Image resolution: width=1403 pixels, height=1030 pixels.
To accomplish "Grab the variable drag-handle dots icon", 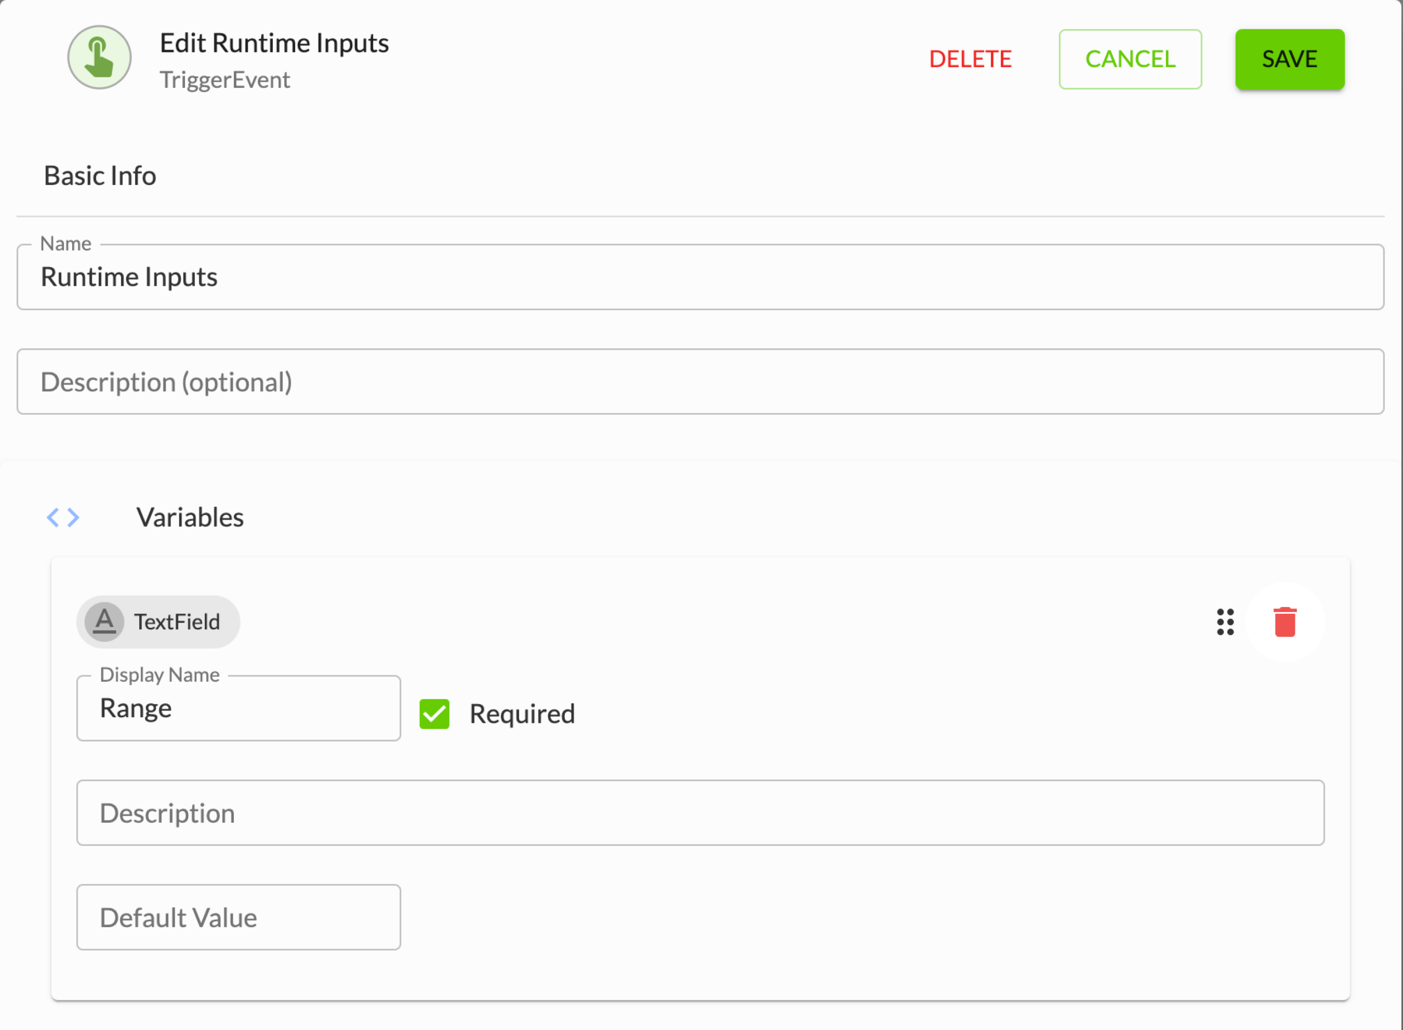I will click(x=1225, y=622).
